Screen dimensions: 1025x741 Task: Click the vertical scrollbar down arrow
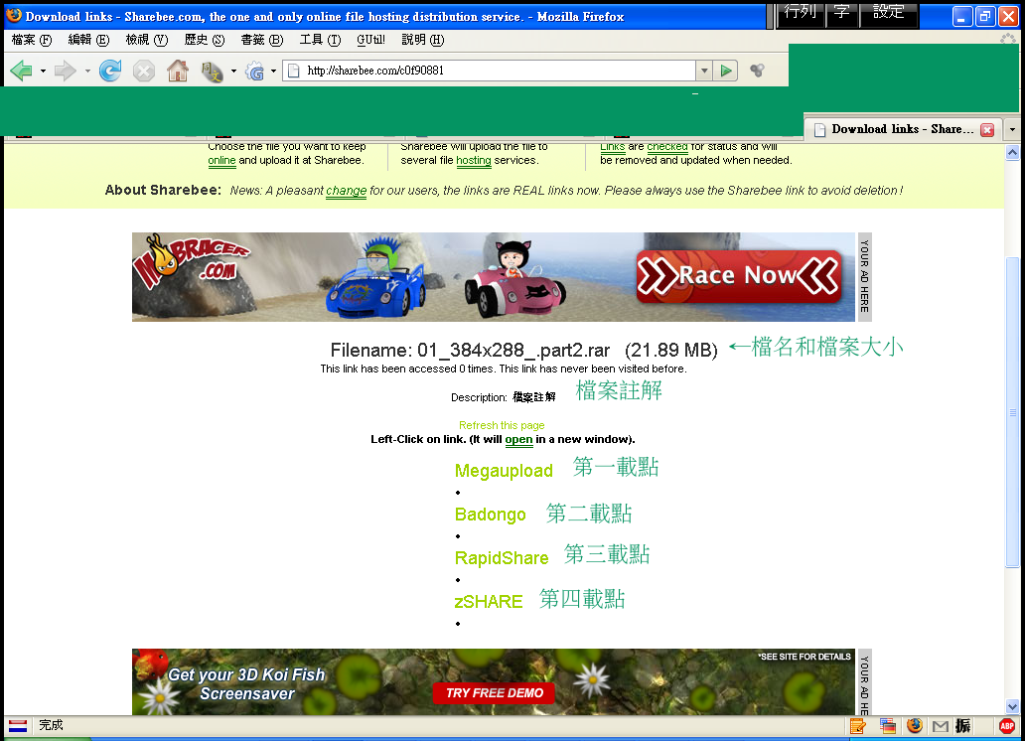pyautogui.click(x=1012, y=706)
